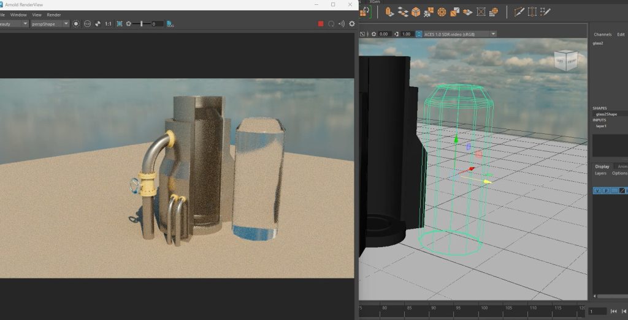Open Arnold RenderView settings gear
This screenshot has width=628, height=320.
tap(351, 24)
